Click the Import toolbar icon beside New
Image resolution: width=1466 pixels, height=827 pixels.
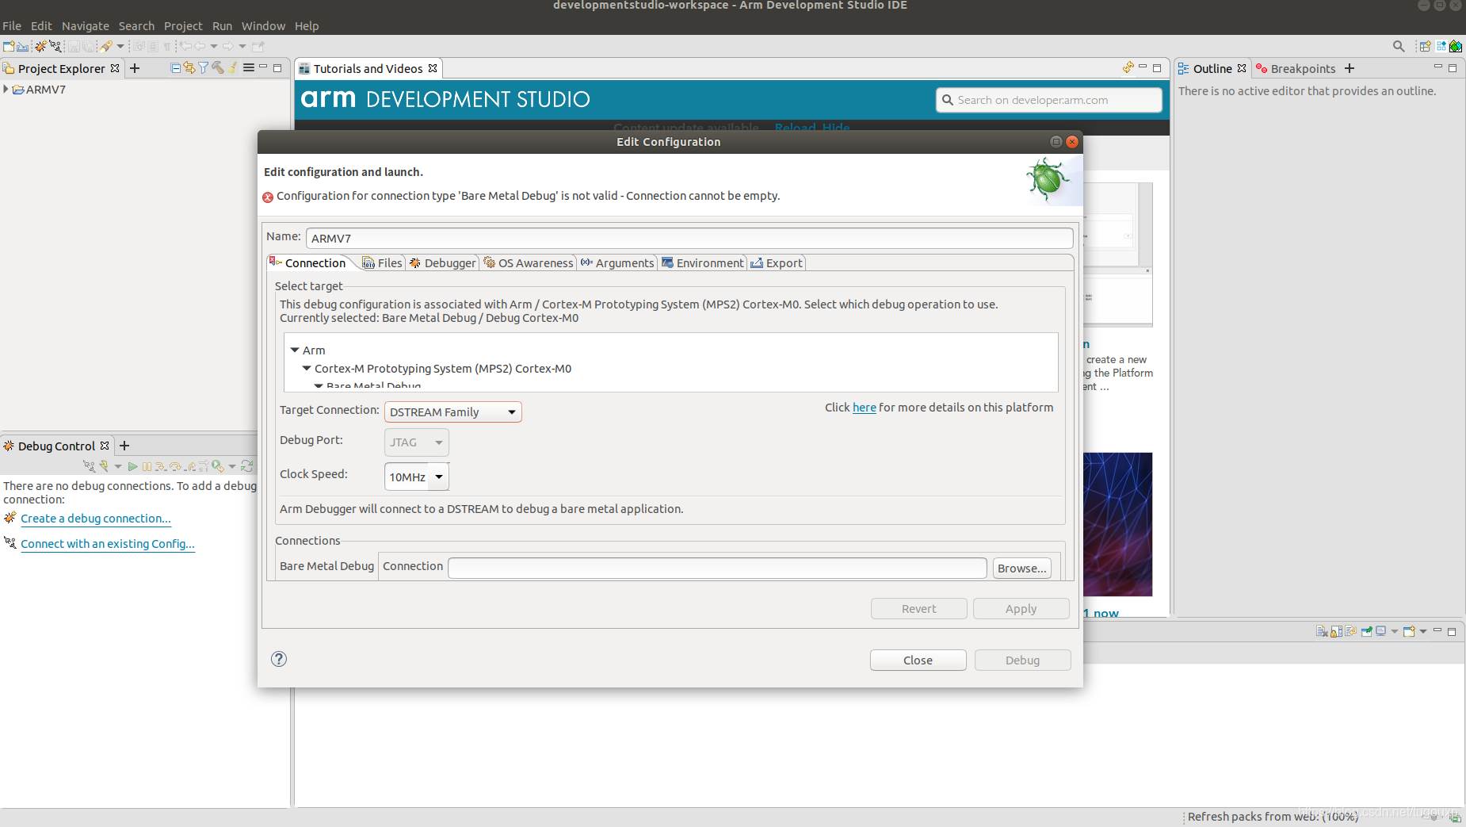click(x=22, y=46)
